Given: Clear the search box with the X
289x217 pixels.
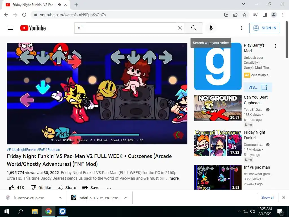Looking at the screenshot, I should [180, 28].
